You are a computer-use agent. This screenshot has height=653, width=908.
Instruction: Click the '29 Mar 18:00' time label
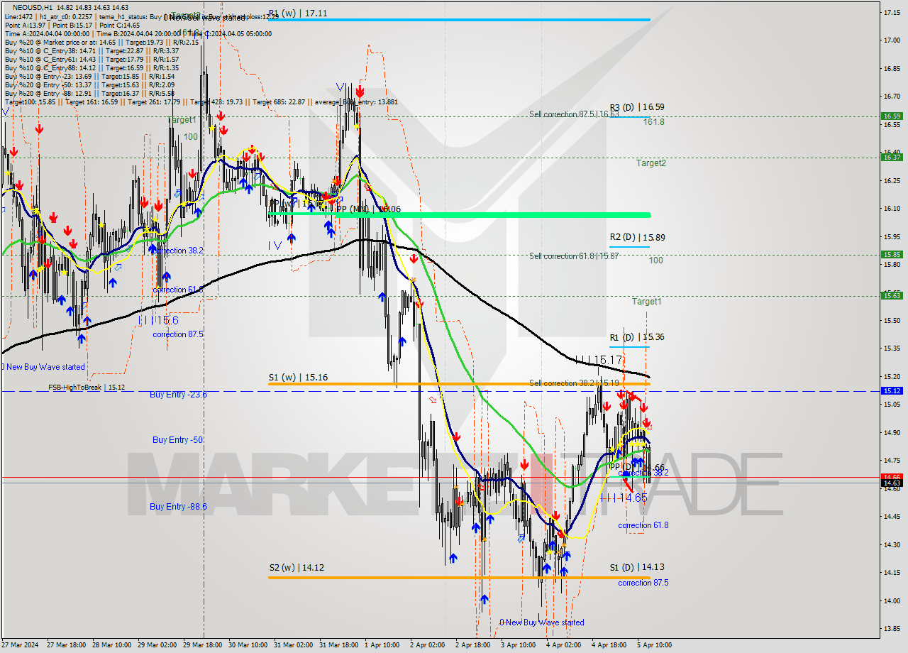click(x=203, y=645)
